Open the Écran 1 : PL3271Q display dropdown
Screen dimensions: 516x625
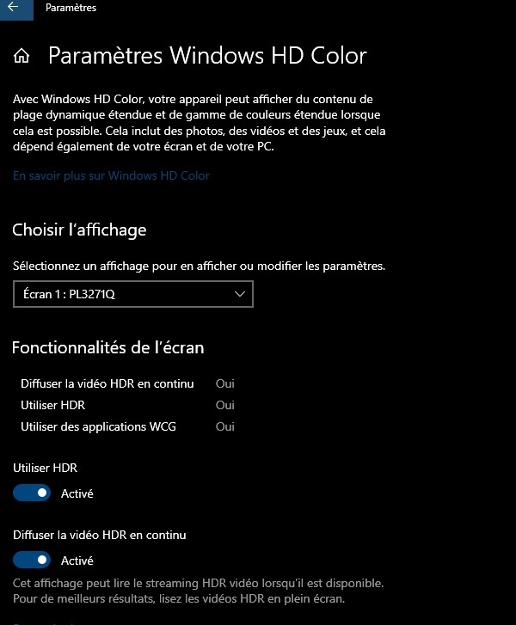tap(133, 294)
